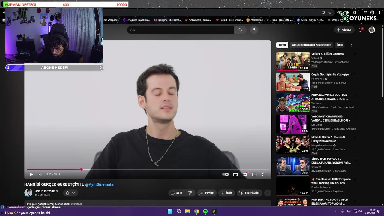Open options menu for Mahalle Sezon 2 video
The width and height of the screenshot is (384, 216).
click(x=355, y=138)
